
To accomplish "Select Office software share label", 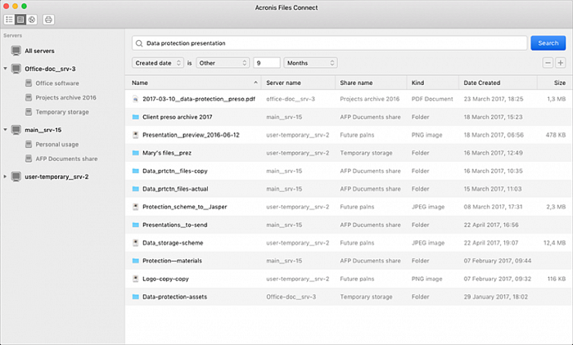I will point(57,83).
